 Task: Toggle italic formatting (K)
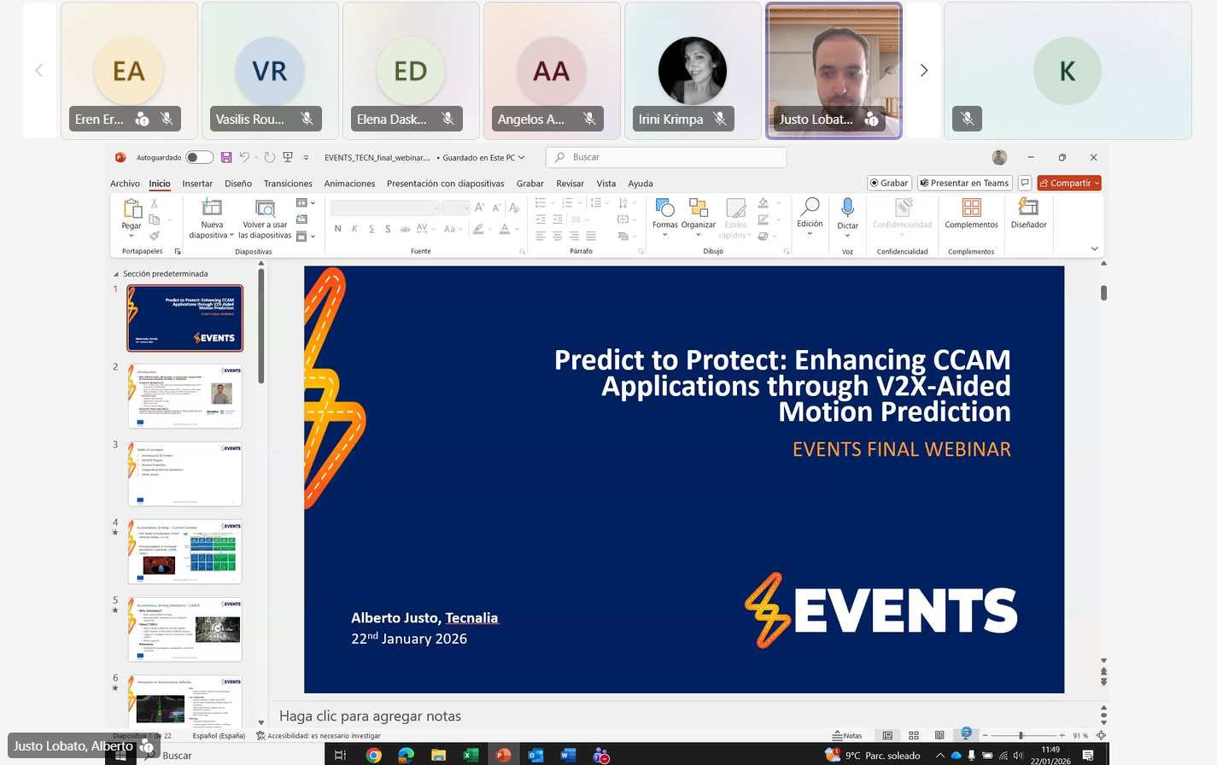(354, 229)
